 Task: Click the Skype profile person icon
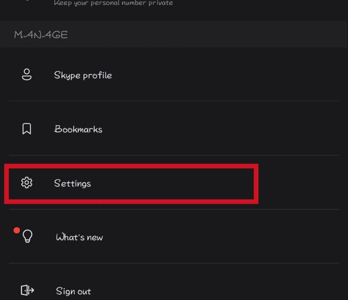click(27, 74)
